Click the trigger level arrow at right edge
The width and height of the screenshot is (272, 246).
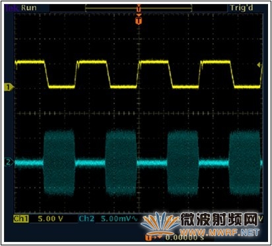[x=259, y=65]
